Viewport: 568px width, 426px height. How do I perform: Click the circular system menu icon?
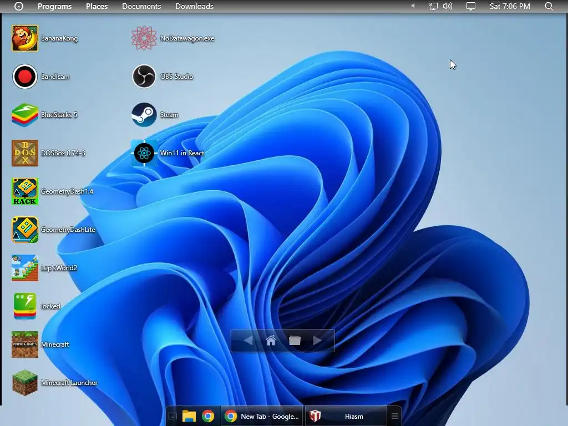coord(19,6)
